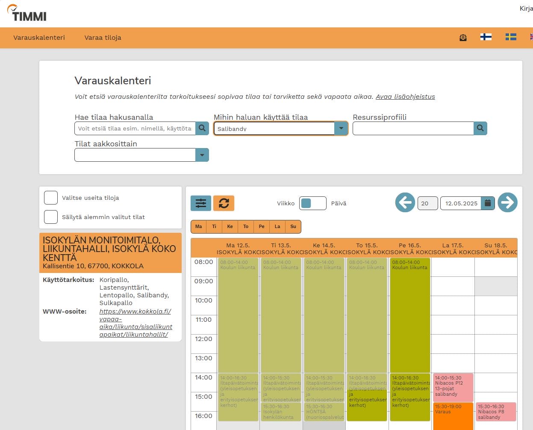The width and height of the screenshot is (533, 430).
Task: Open the Nibacos P8 salibandy booking
Action: tap(496, 412)
